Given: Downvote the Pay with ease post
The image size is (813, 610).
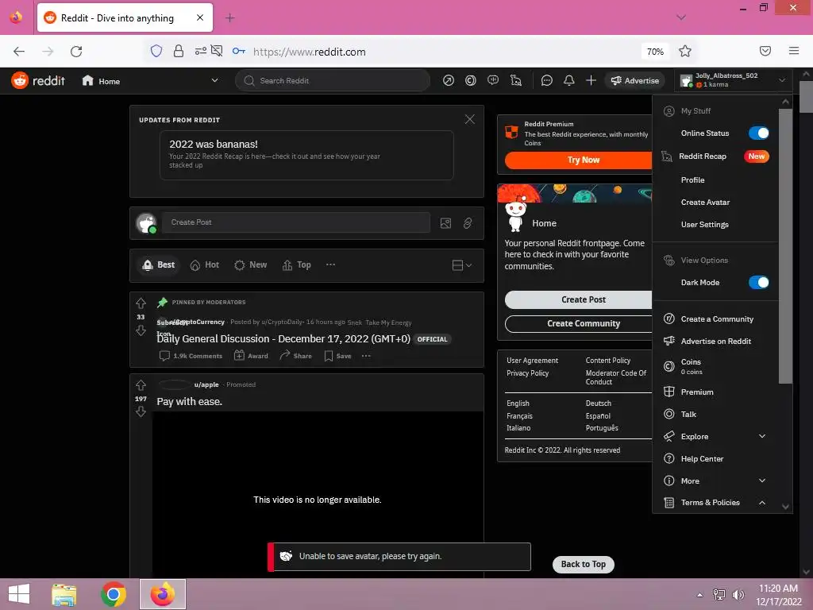Looking at the screenshot, I should [x=141, y=412].
